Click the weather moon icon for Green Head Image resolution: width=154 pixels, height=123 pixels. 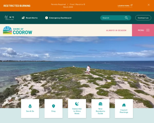pos(6,17)
